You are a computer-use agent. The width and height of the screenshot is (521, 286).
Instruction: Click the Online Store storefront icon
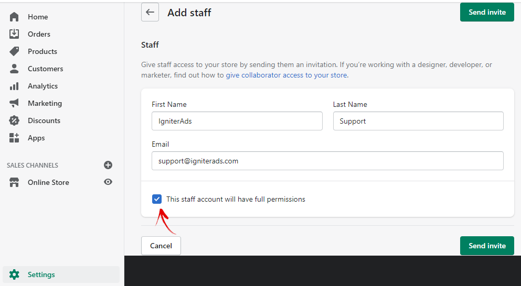pos(14,182)
